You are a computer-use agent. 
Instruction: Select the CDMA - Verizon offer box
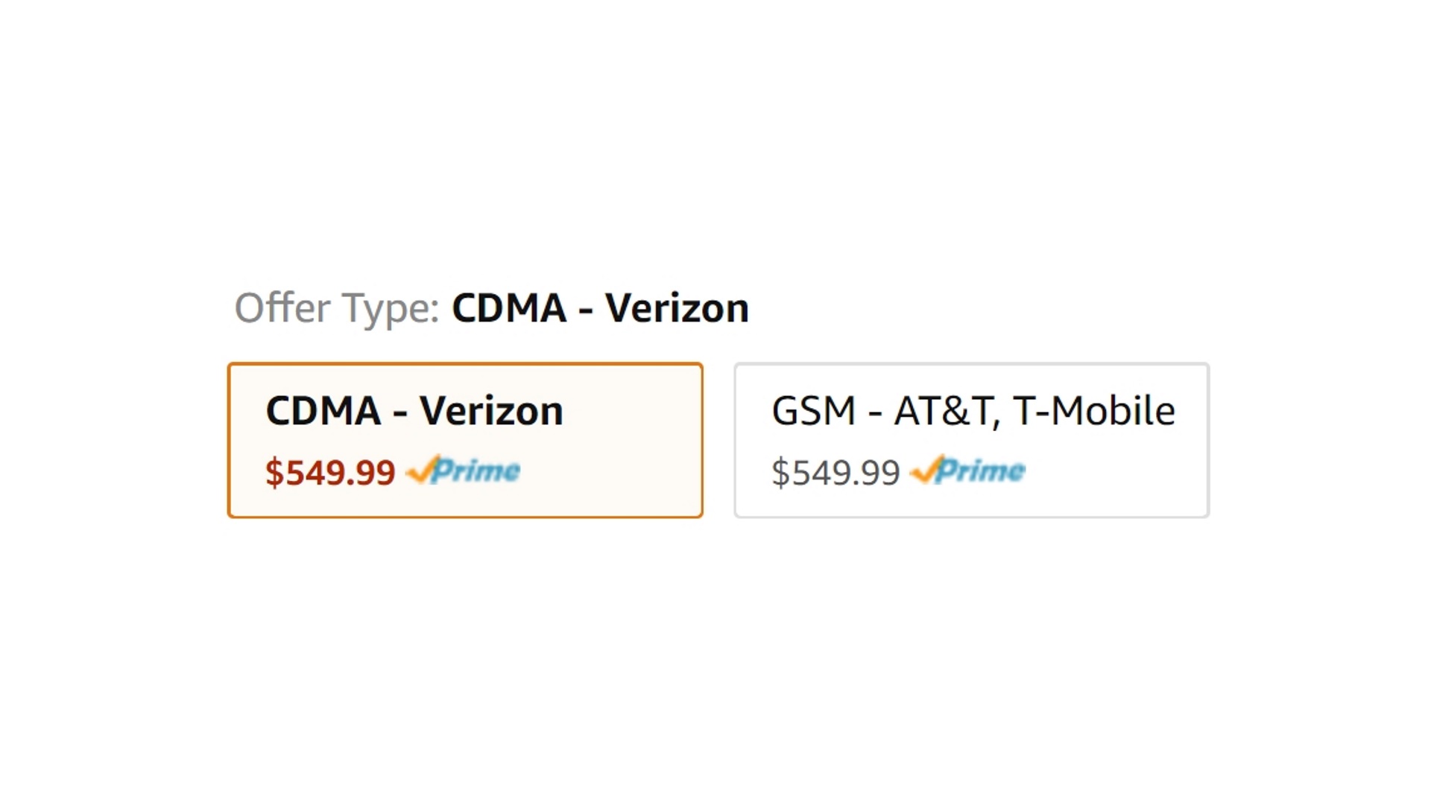point(465,440)
